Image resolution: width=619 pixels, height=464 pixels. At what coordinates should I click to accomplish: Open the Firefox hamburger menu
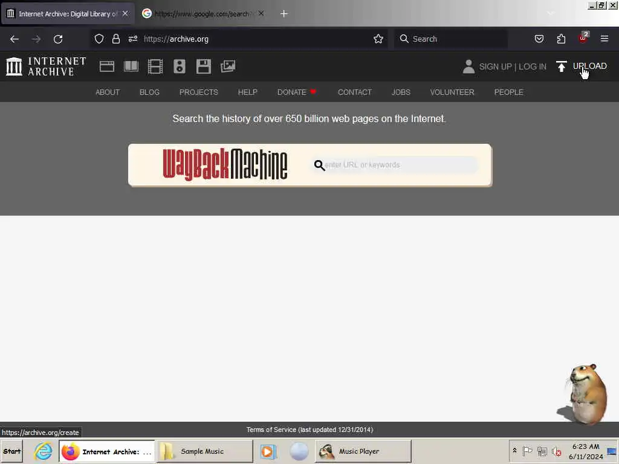[604, 39]
